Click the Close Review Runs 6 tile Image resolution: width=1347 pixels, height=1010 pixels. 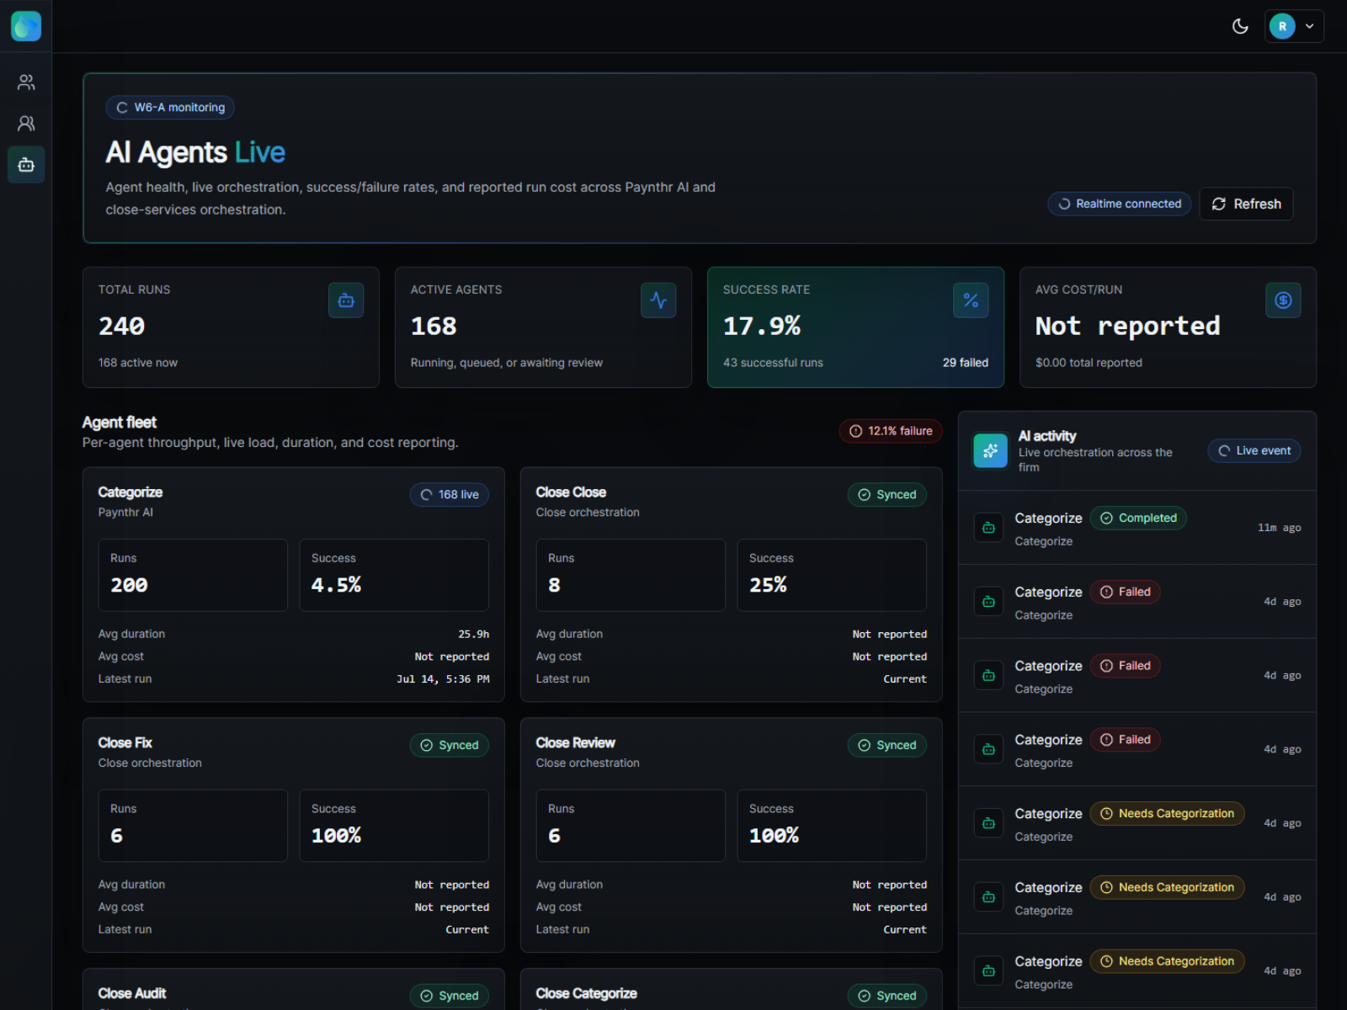coord(631,826)
